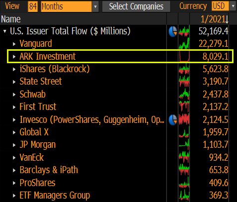
Task: Open the State Street sparkline chart
Action: click(x=184, y=82)
